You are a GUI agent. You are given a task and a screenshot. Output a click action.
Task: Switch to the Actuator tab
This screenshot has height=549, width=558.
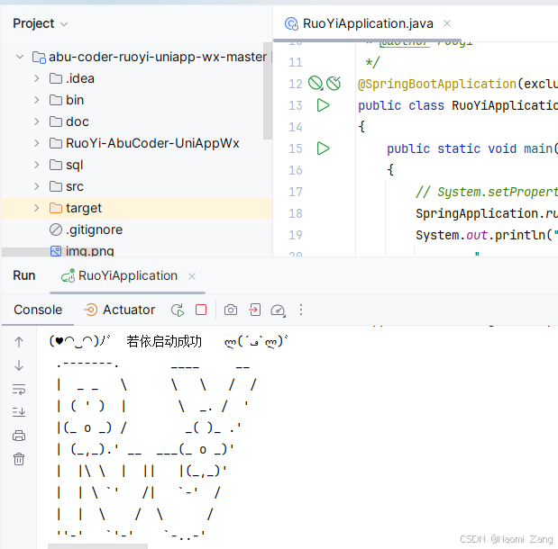[x=119, y=310]
